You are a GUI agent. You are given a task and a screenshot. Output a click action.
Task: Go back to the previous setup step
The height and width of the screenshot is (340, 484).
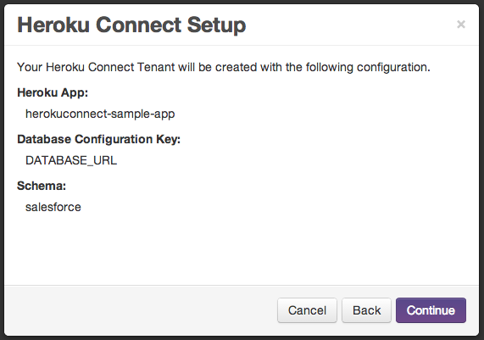tap(366, 310)
